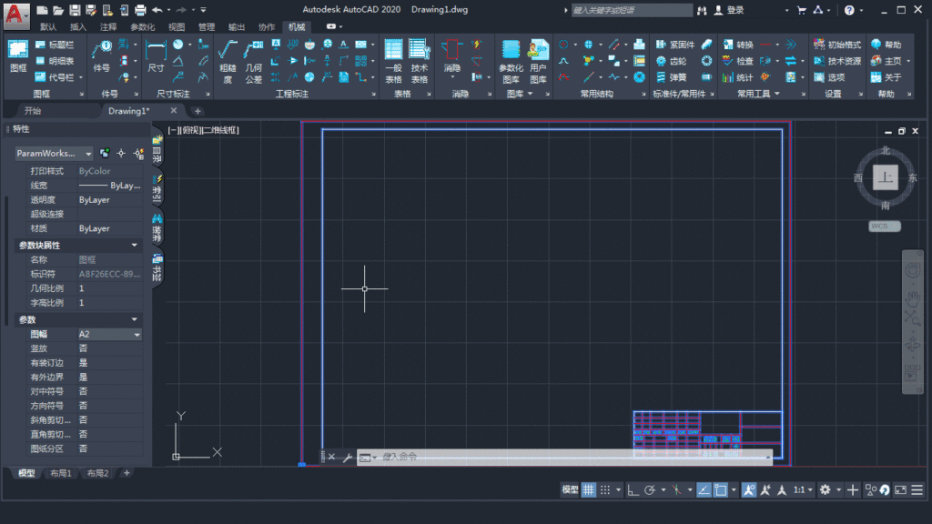
Task: Open the 齿轮 gear tool
Action: click(x=671, y=61)
